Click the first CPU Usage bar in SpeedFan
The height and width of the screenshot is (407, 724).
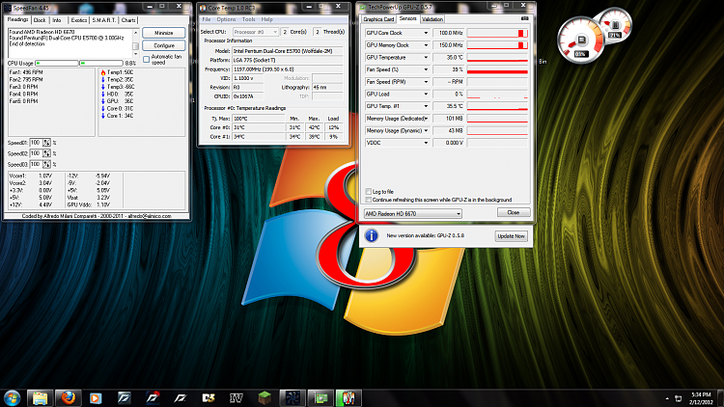pos(57,63)
